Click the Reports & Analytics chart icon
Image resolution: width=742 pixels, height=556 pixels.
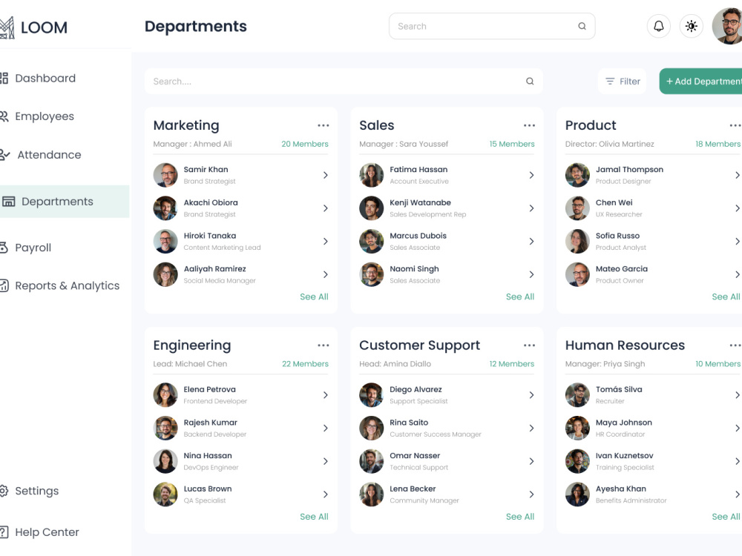4,285
